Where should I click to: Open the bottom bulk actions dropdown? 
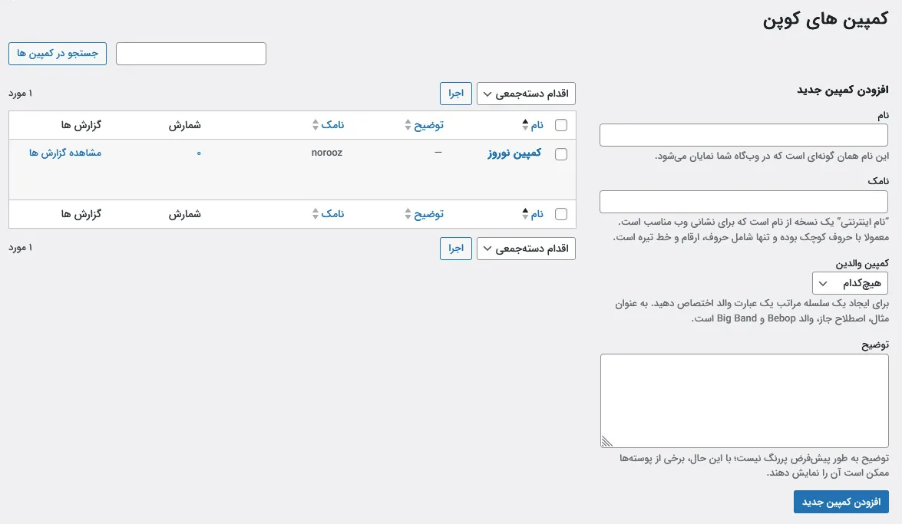[x=526, y=249]
